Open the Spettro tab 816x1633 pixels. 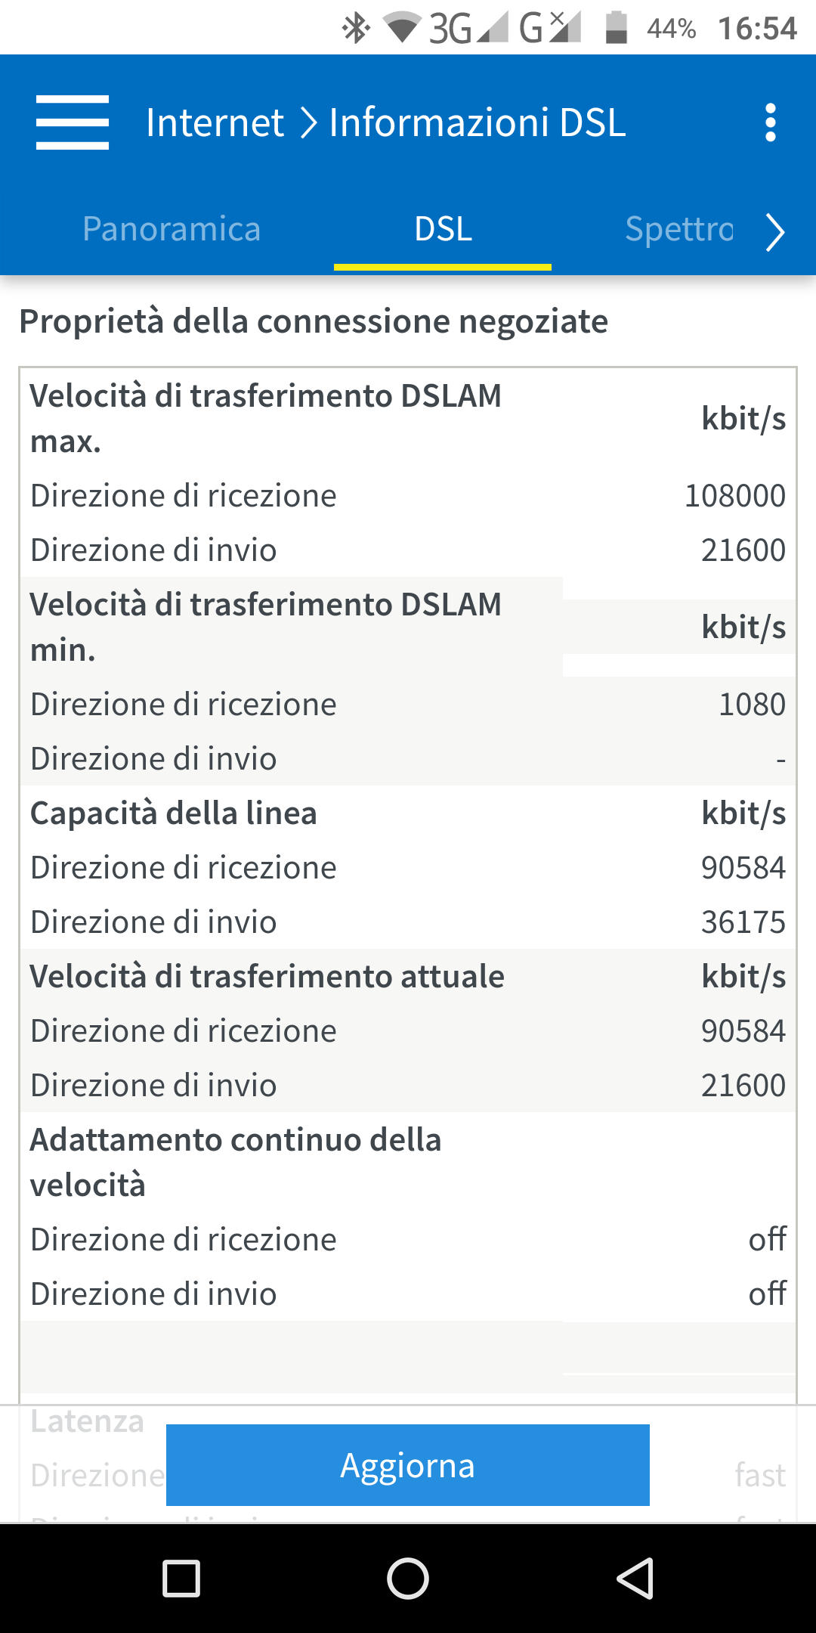tap(678, 229)
